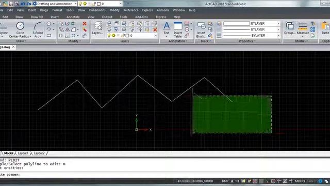Select the Circle Center-Radius tool
330x186 pixels.
coord(20,29)
